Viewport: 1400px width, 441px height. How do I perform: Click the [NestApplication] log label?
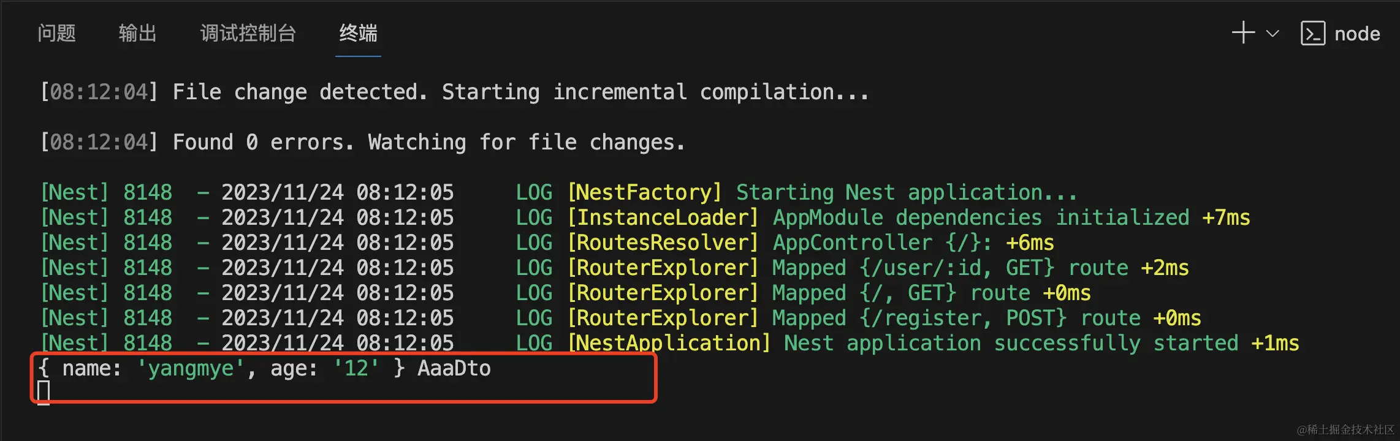tap(669, 344)
